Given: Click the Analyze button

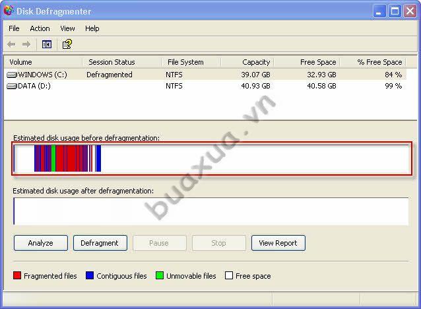Looking at the screenshot, I should (40, 243).
